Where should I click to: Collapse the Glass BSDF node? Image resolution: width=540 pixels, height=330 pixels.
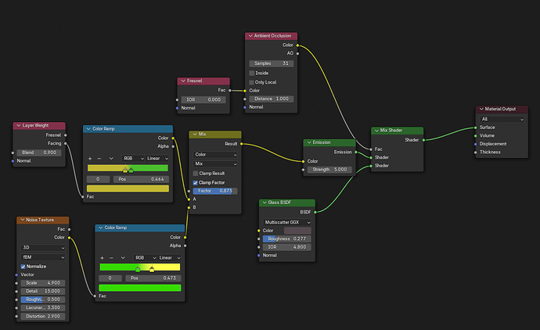click(265, 203)
